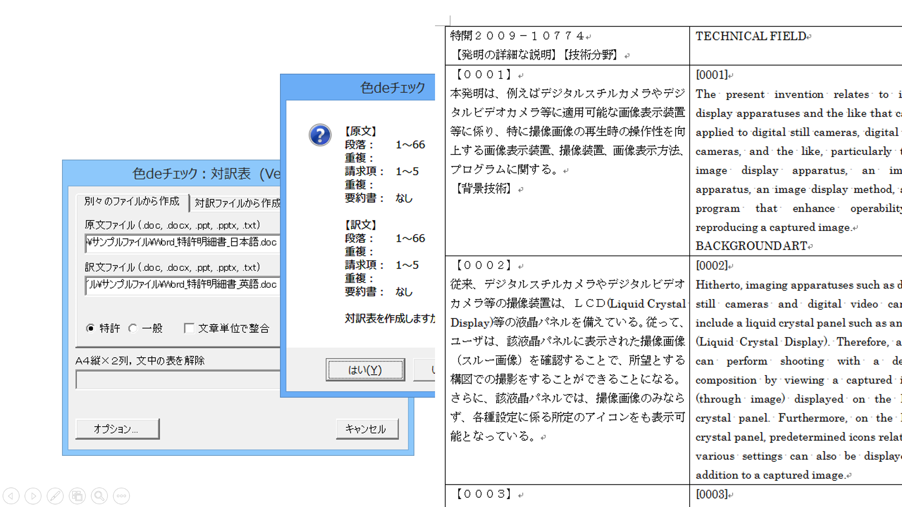The width and height of the screenshot is (902, 507).
Task: Click the blue question mark icon
Action: (320, 135)
